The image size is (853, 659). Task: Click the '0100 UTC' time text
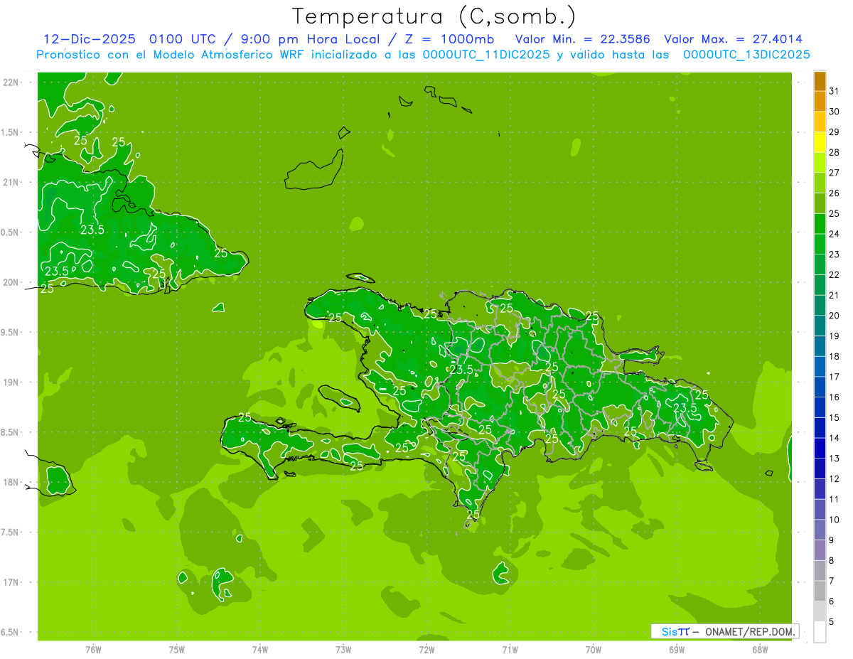[183, 39]
